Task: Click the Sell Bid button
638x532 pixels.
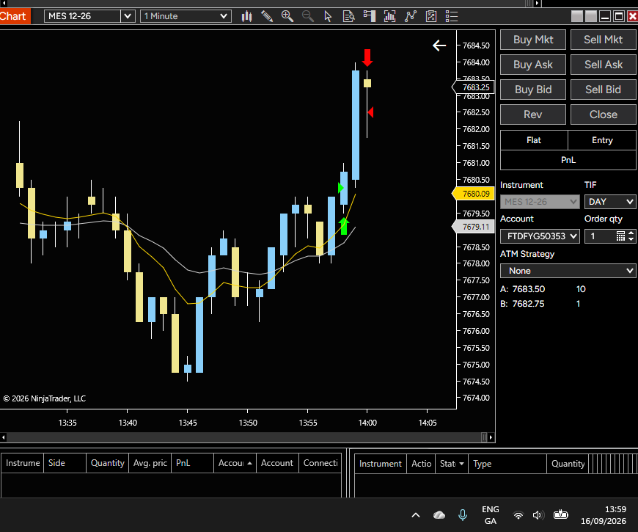Action: pos(603,90)
